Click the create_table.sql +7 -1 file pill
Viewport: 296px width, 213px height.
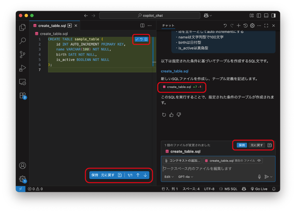182,87
